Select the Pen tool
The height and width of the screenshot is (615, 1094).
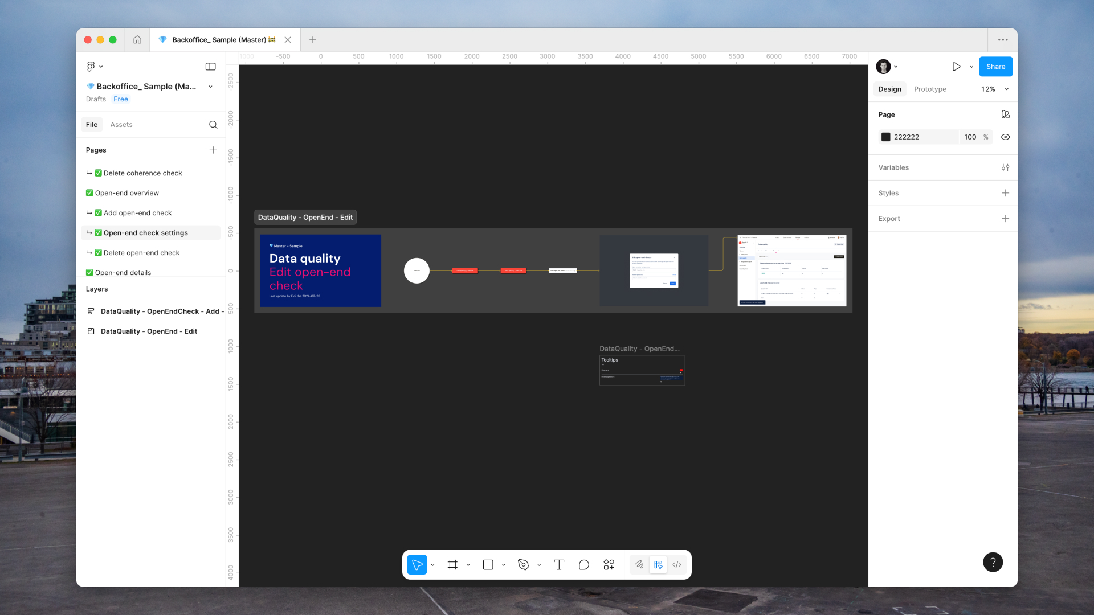pos(523,564)
